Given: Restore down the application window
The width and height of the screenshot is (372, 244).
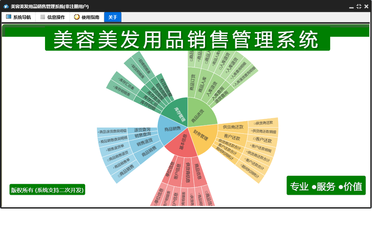Looking at the screenshot, I should pos(359,7).
